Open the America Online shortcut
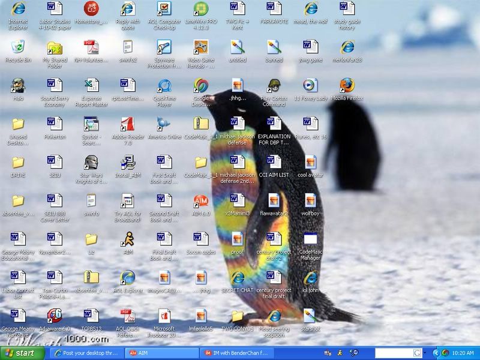The height and width of the screenshot is (360, 480). pos(164,124)
